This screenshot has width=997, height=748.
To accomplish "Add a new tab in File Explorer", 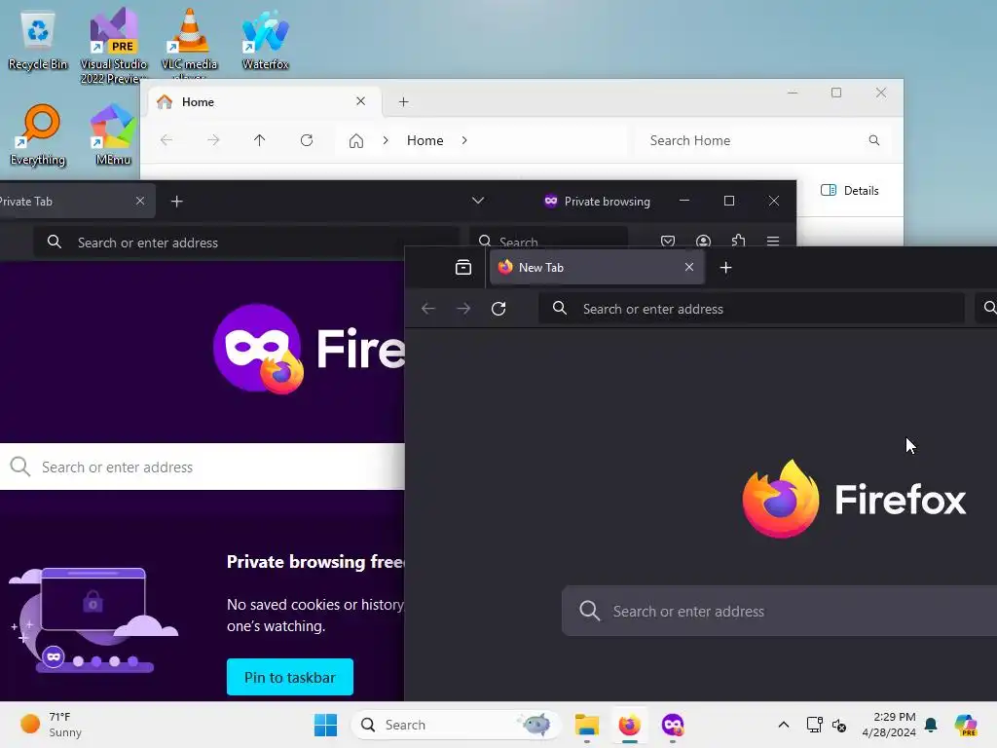I will (x=403, y=101).
